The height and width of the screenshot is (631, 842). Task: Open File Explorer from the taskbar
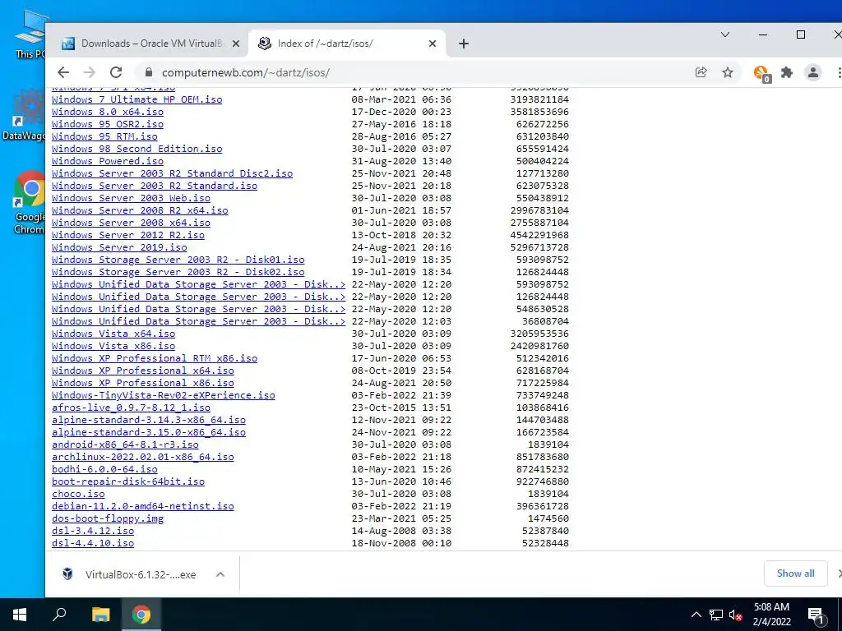(x=100, y=615)
